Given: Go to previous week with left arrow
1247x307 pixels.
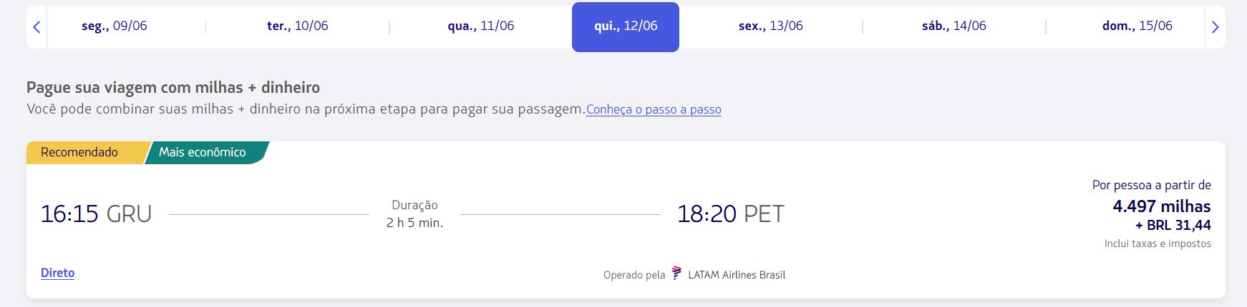Looking at the screenshot, I should 37,27.
